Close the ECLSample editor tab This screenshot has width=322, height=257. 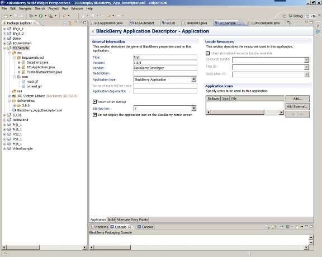[239, 23]
